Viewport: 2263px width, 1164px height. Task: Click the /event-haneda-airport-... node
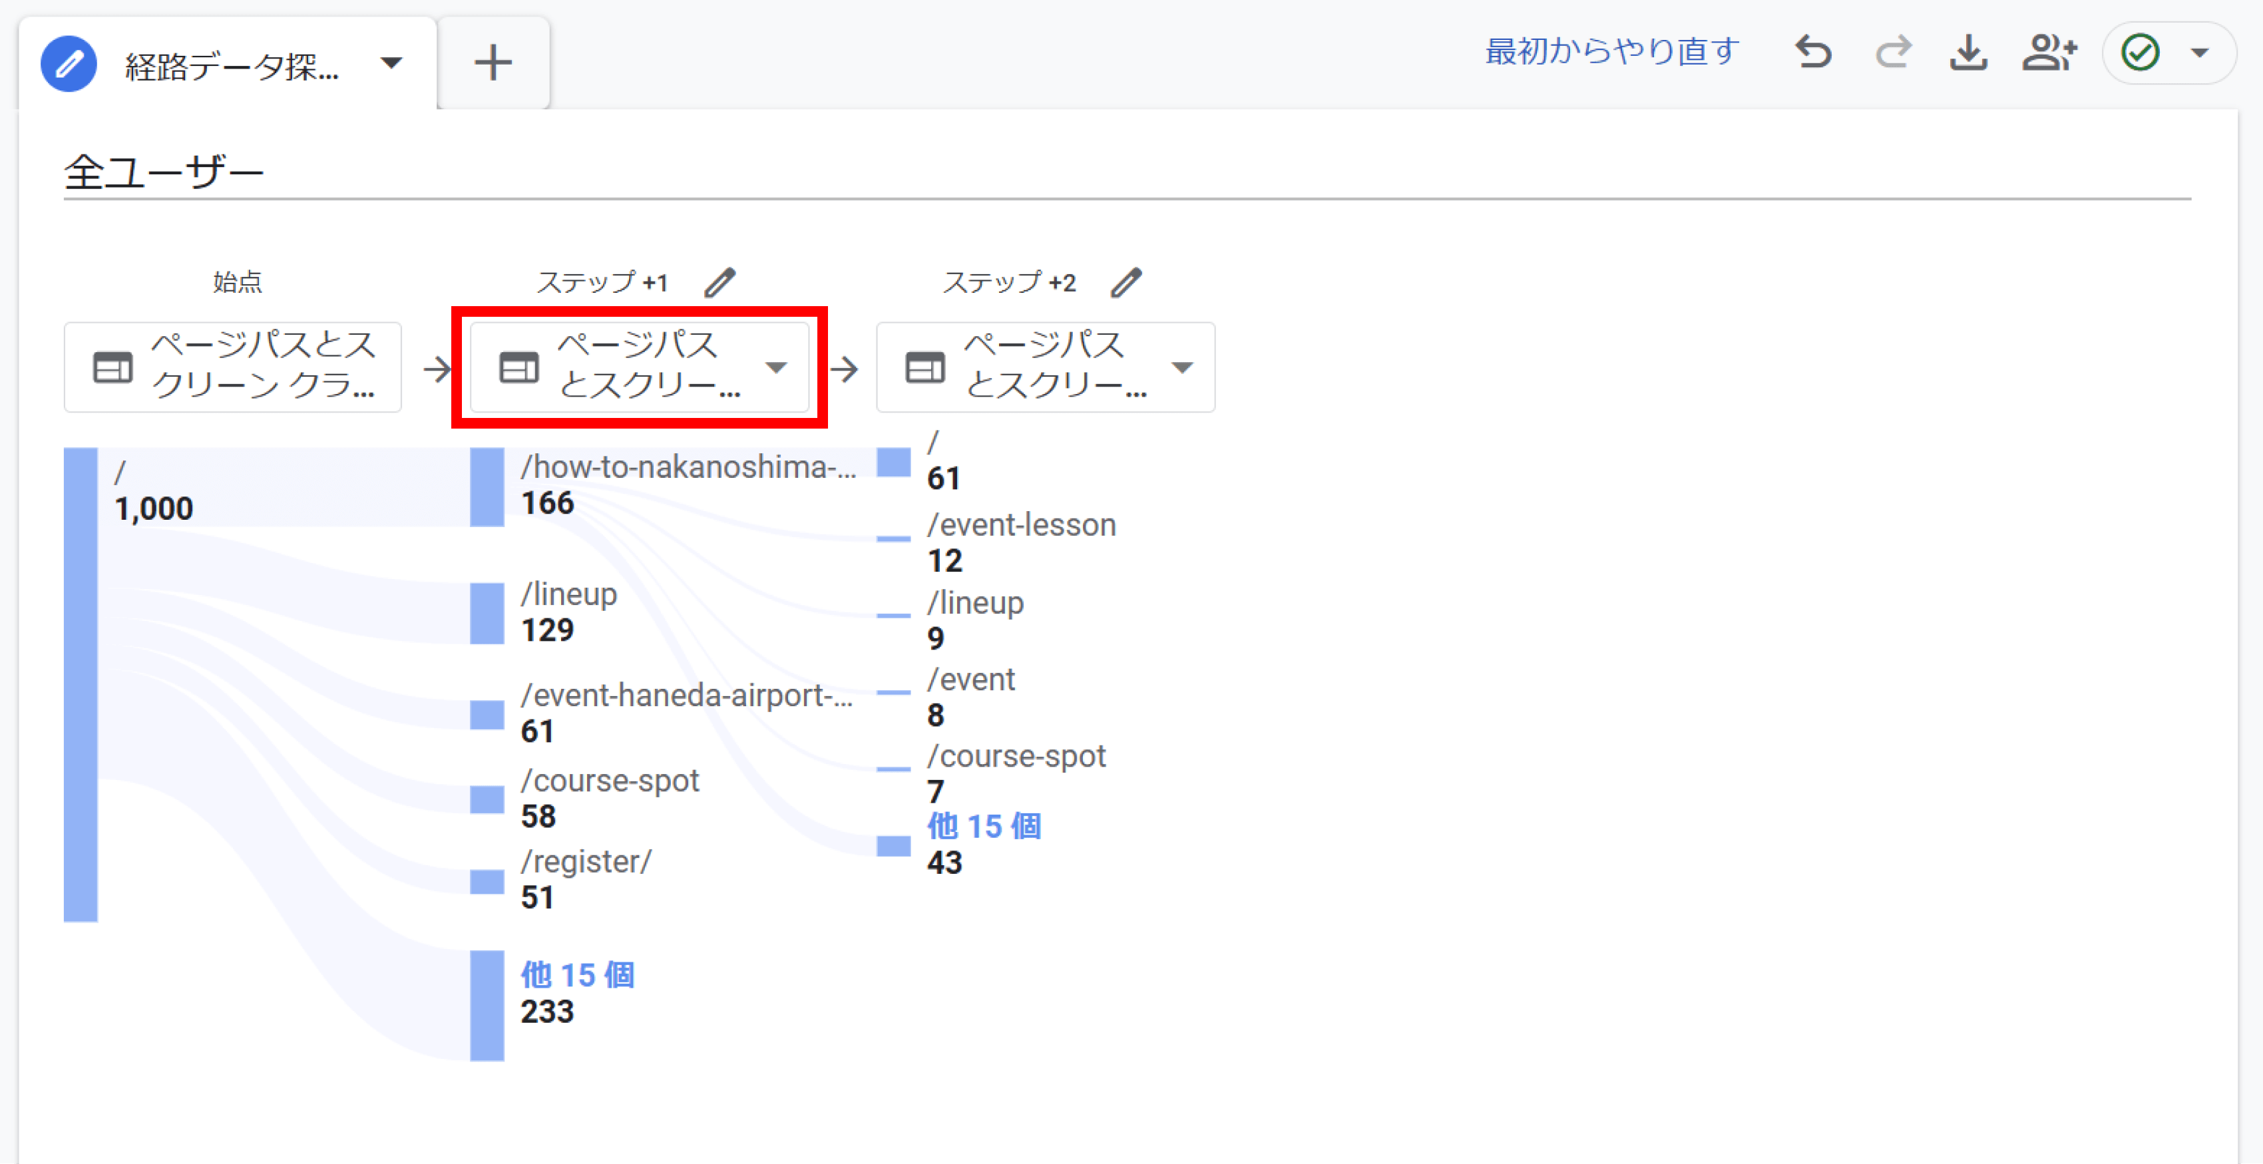(487, 715)
